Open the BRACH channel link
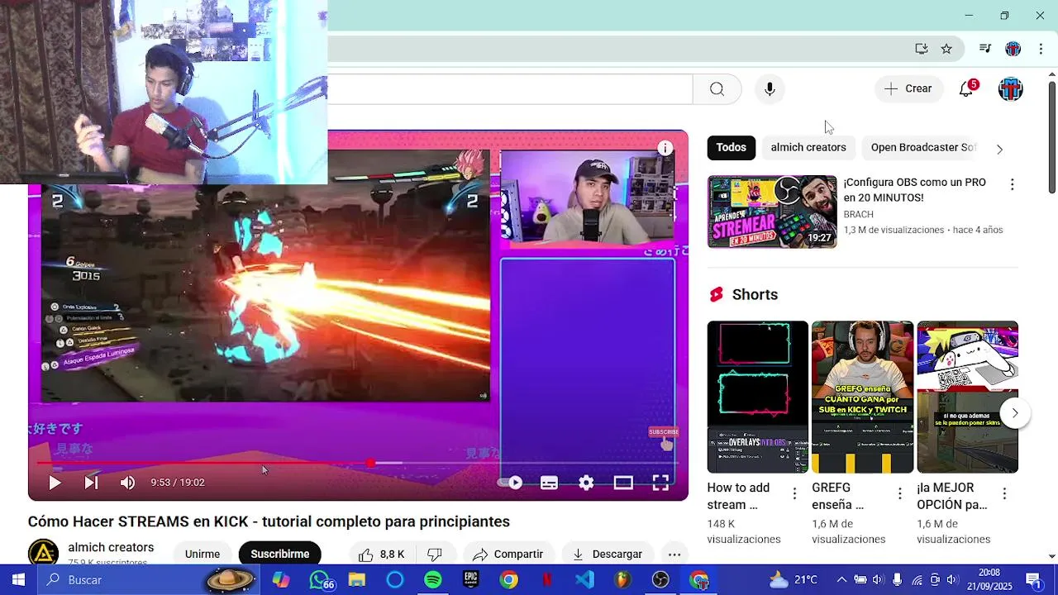 click(x=858, y=214)
